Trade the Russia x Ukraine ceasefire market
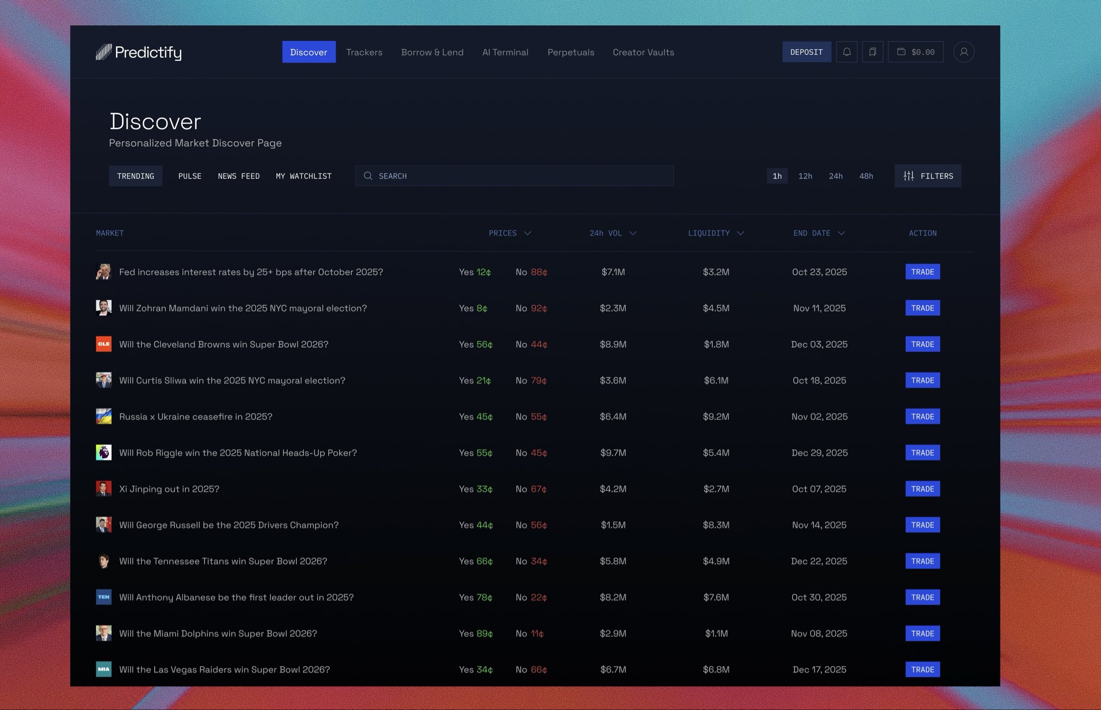The image size is (1101, 710). [923, 416]
